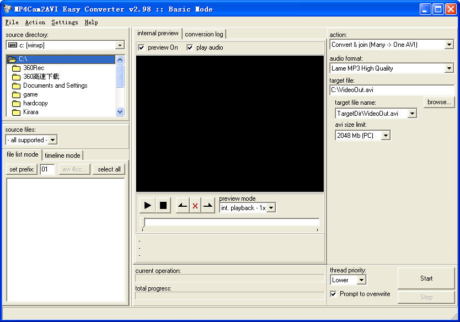The width and height of the screenshot is (460, 322).
Task: Click the 360Rec folder icon
Action: tap(16, 68)
